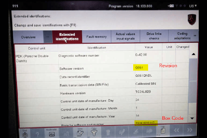Open the Coding adaptations tab
The image size is (207, 138).
coord(182,36)
